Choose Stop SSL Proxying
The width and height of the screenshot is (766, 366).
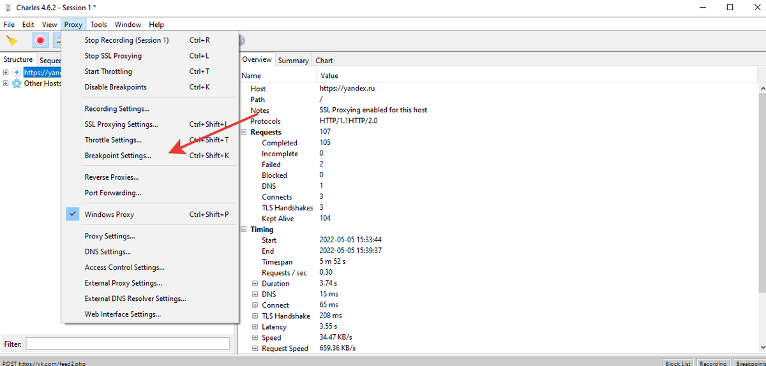[150, 56]
